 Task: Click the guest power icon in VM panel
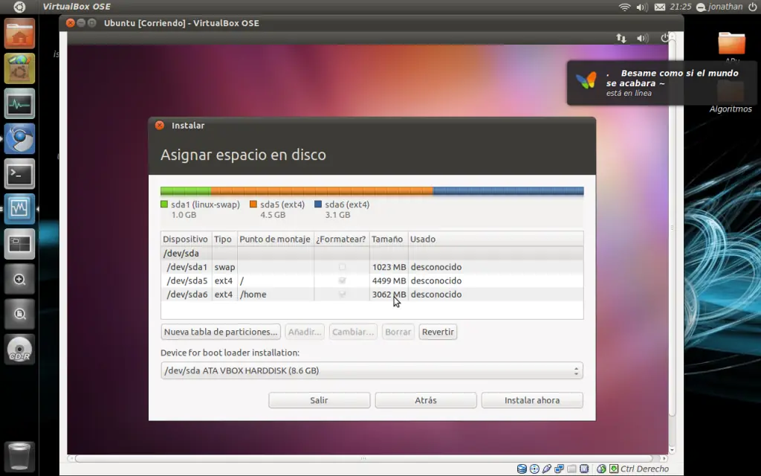click(664, 38)
